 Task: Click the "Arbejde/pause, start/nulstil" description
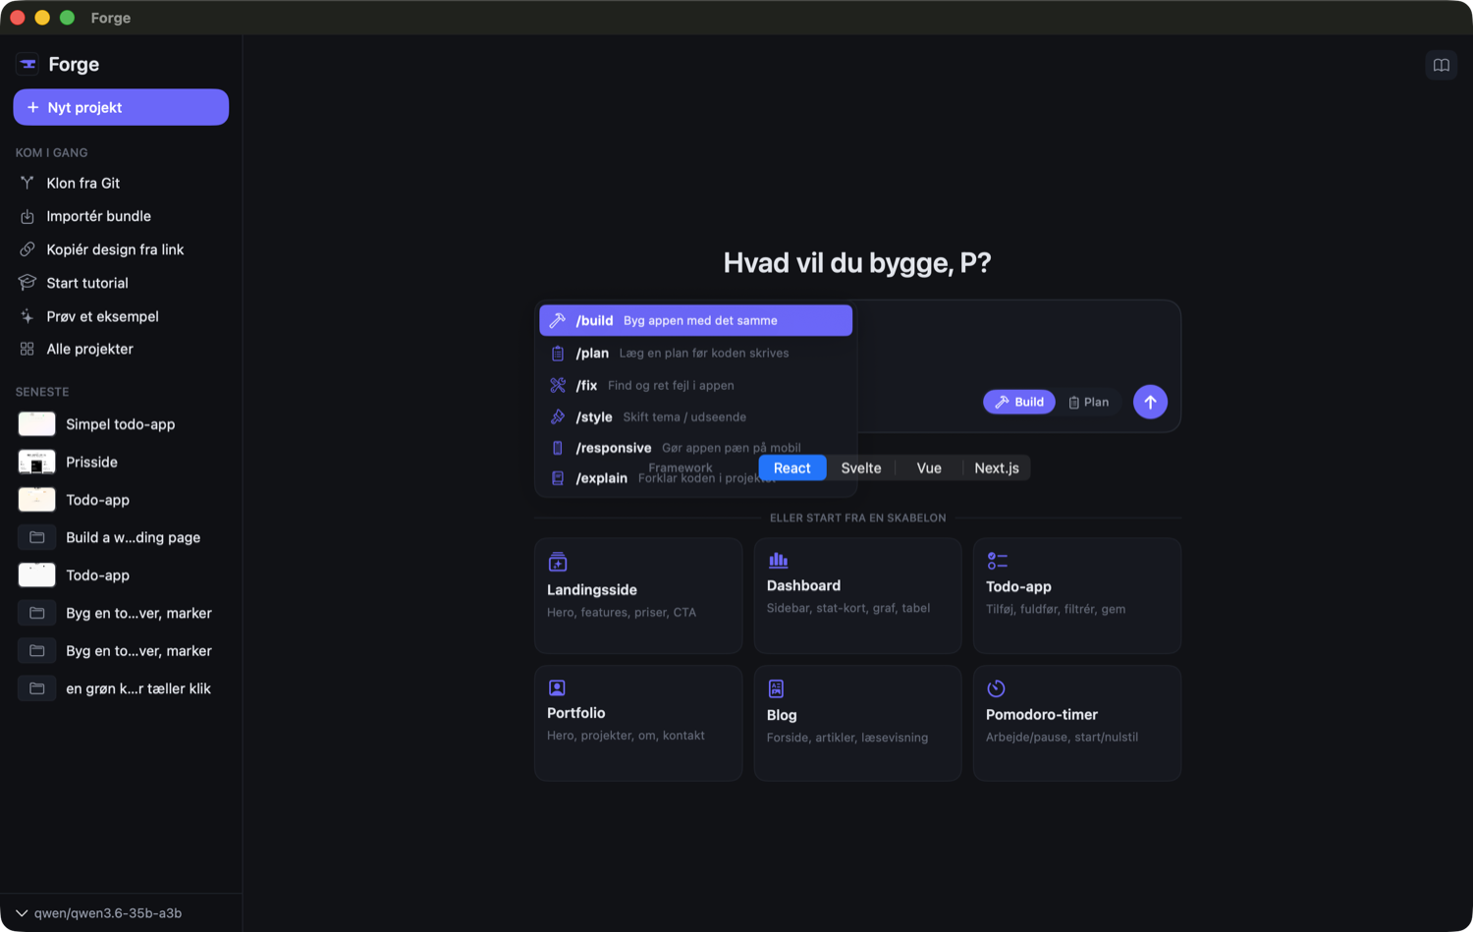point(1063,737)
